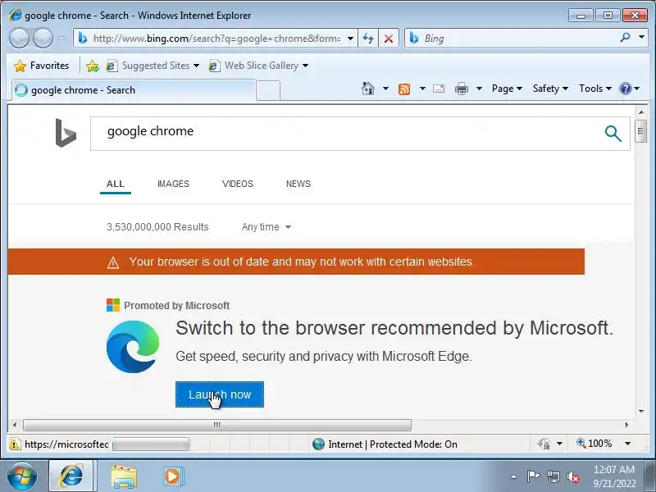The height and width of the screenshot is (492, 656).
Task: Click the blue Help icon
Action: click(626, 89)
